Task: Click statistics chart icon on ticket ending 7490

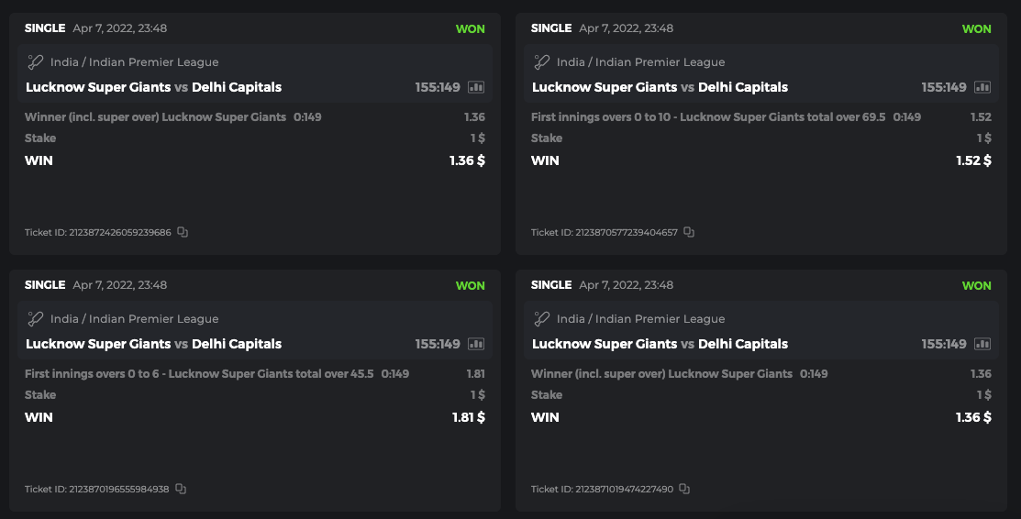Action: click(982, 344)
